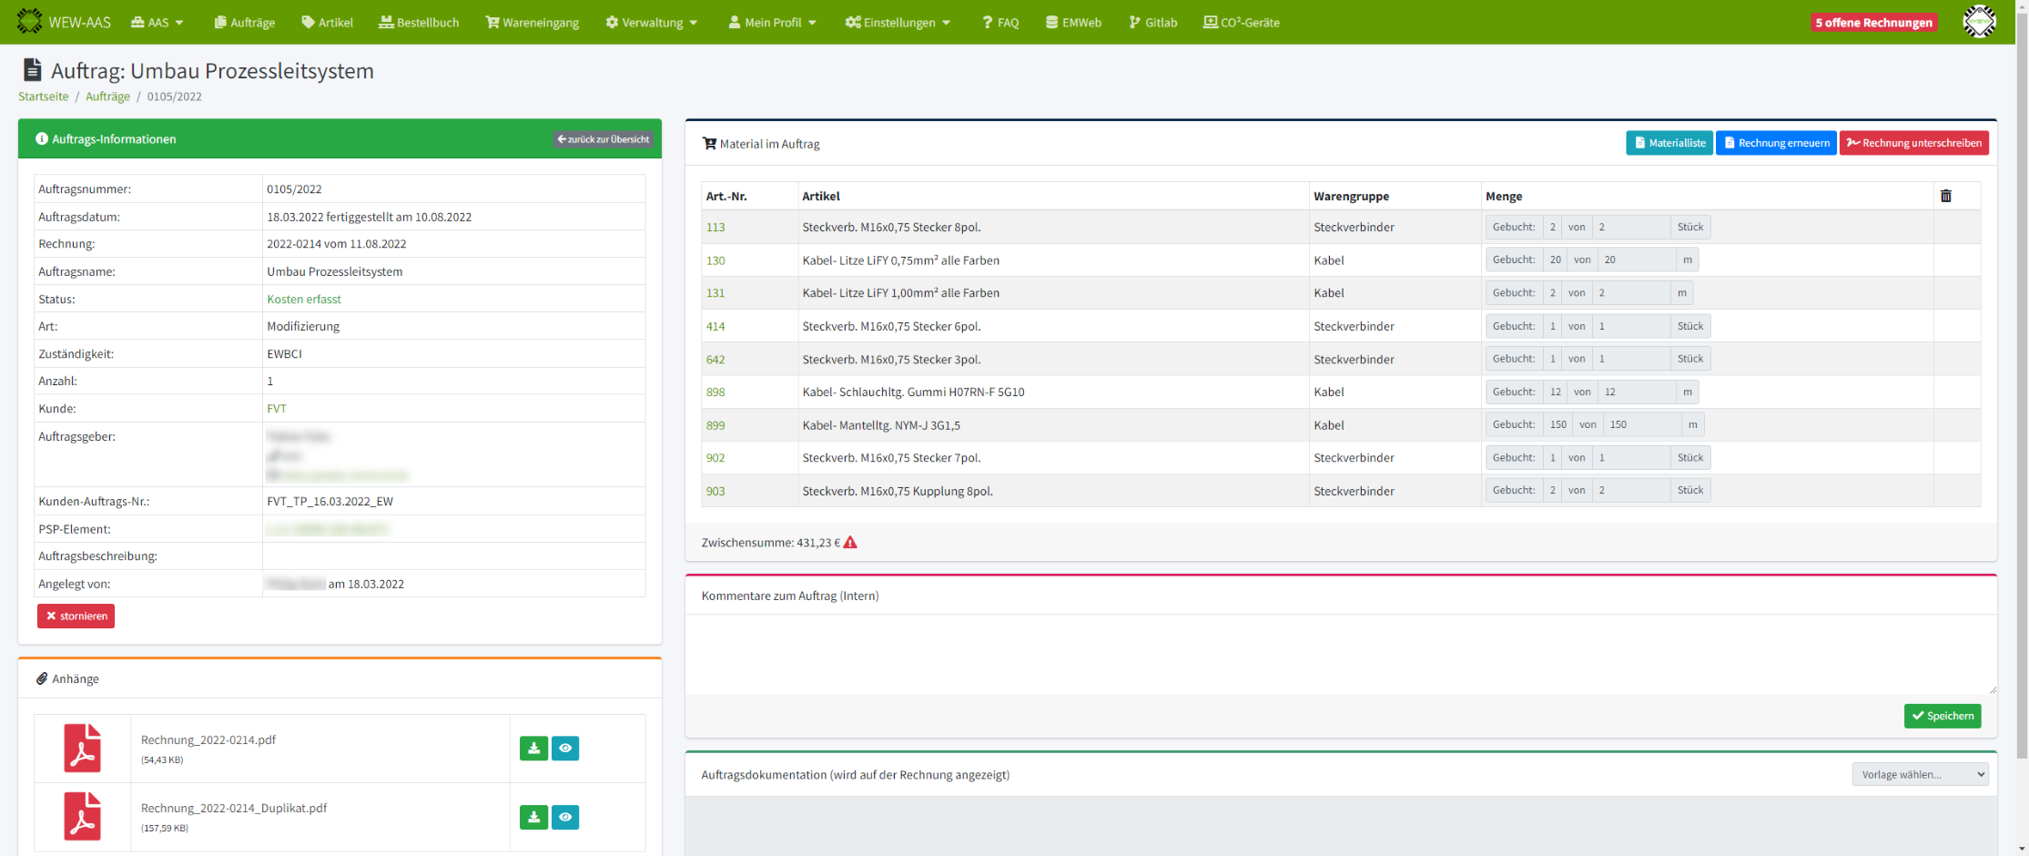Click into the Kommentare zum Auftrag text area
The width and height of the screenshot is (2029, 856).
click(1340, 654)
